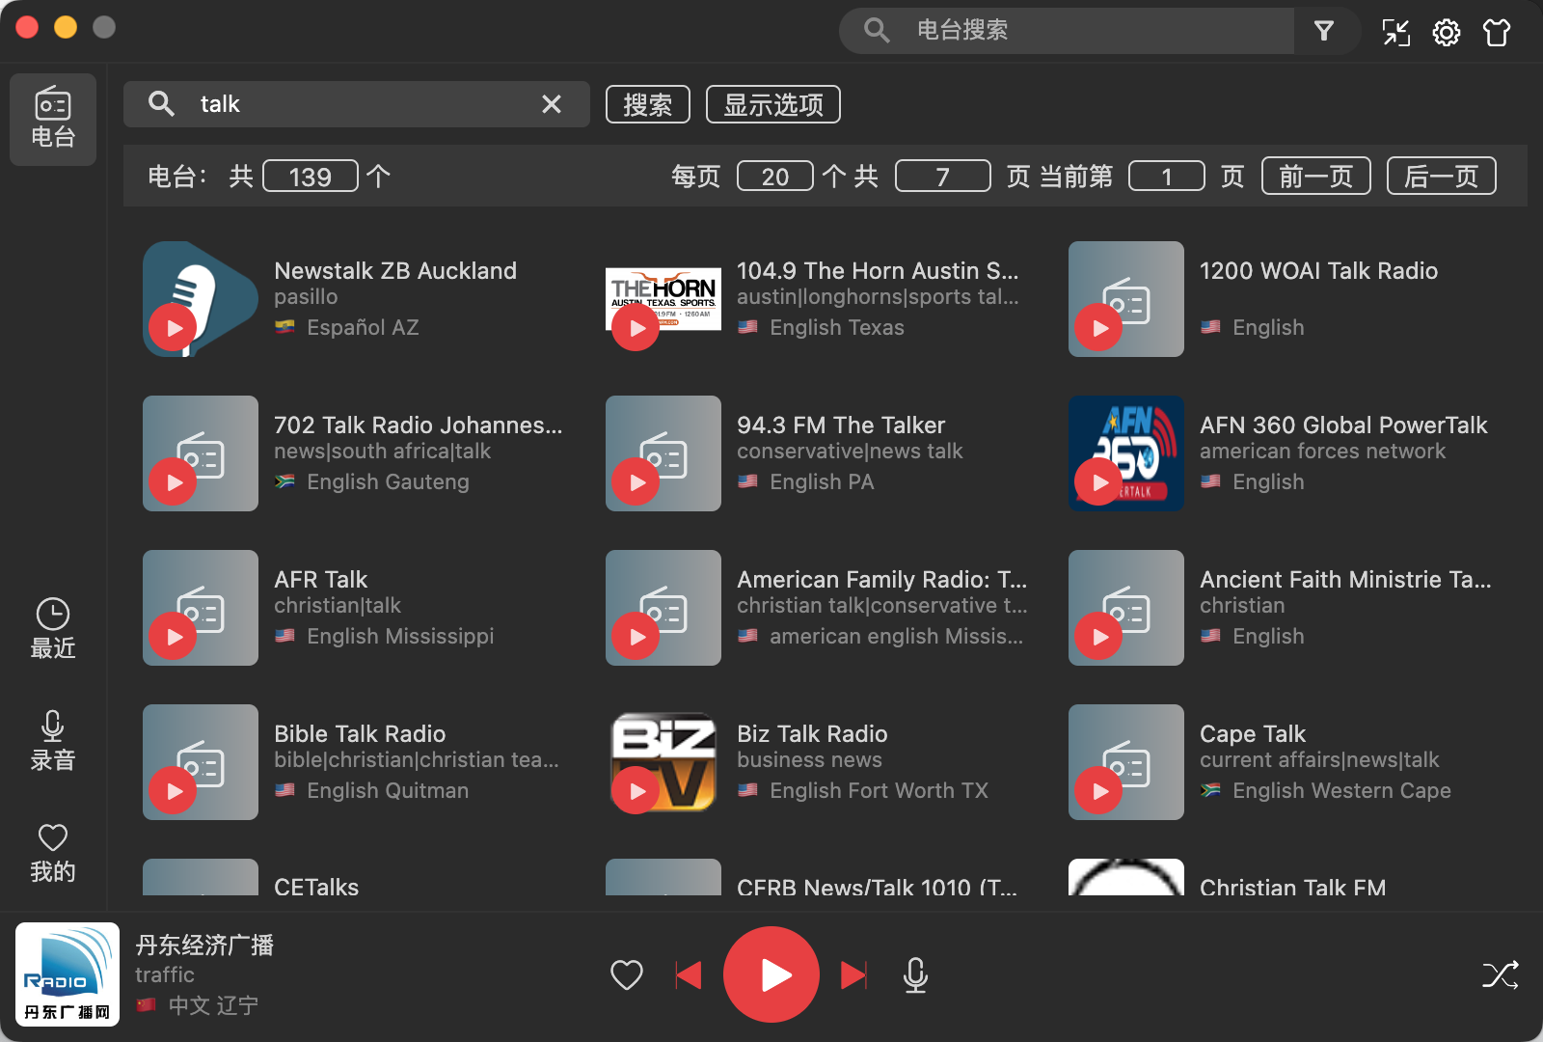Skip to next station in player bar
Image resolution: width=1543 pixels, height=1042 pixels.
(854, 974)
